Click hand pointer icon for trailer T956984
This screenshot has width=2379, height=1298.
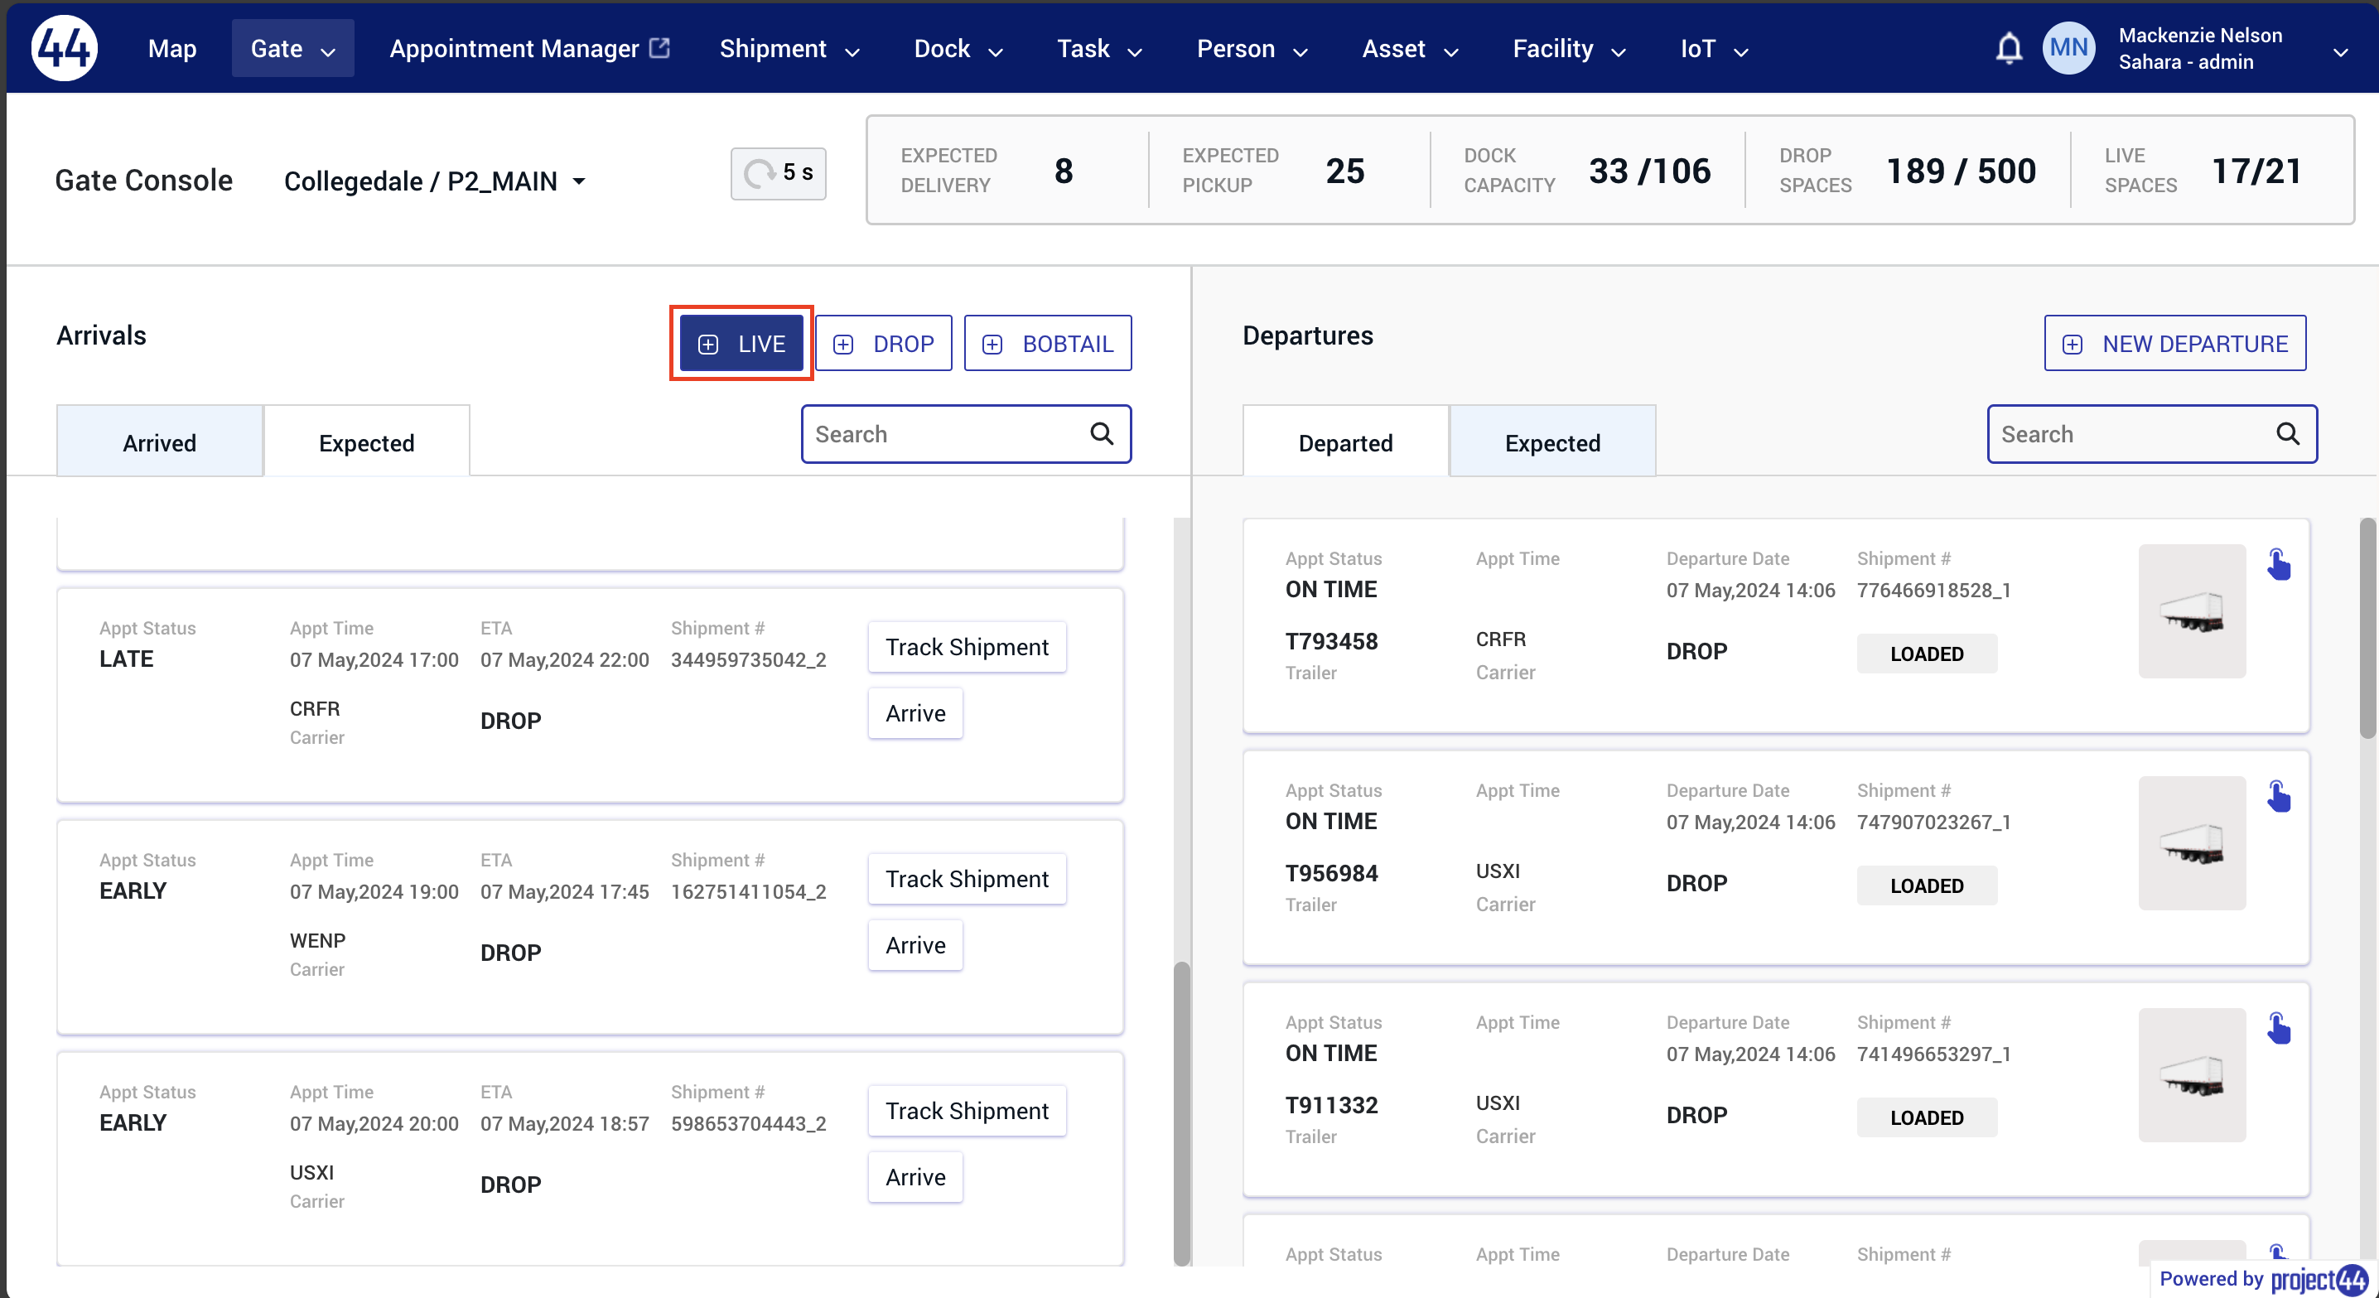[x=2278, y=796]
